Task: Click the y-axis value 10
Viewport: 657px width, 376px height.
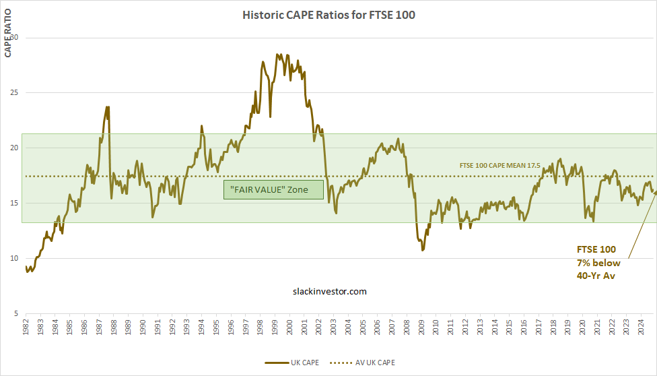Action: pos(14,258)
